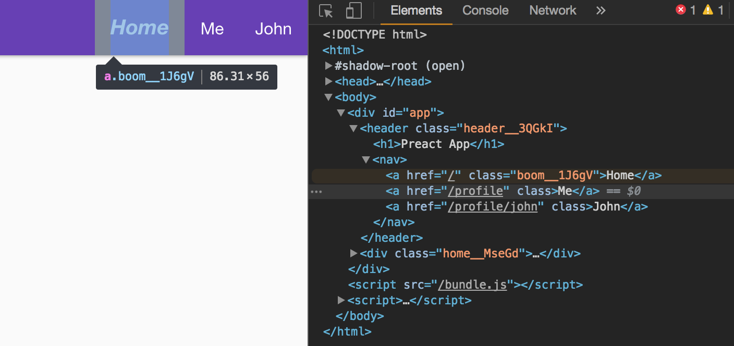Select the anchor row for /profile/john

coord(517,207)
